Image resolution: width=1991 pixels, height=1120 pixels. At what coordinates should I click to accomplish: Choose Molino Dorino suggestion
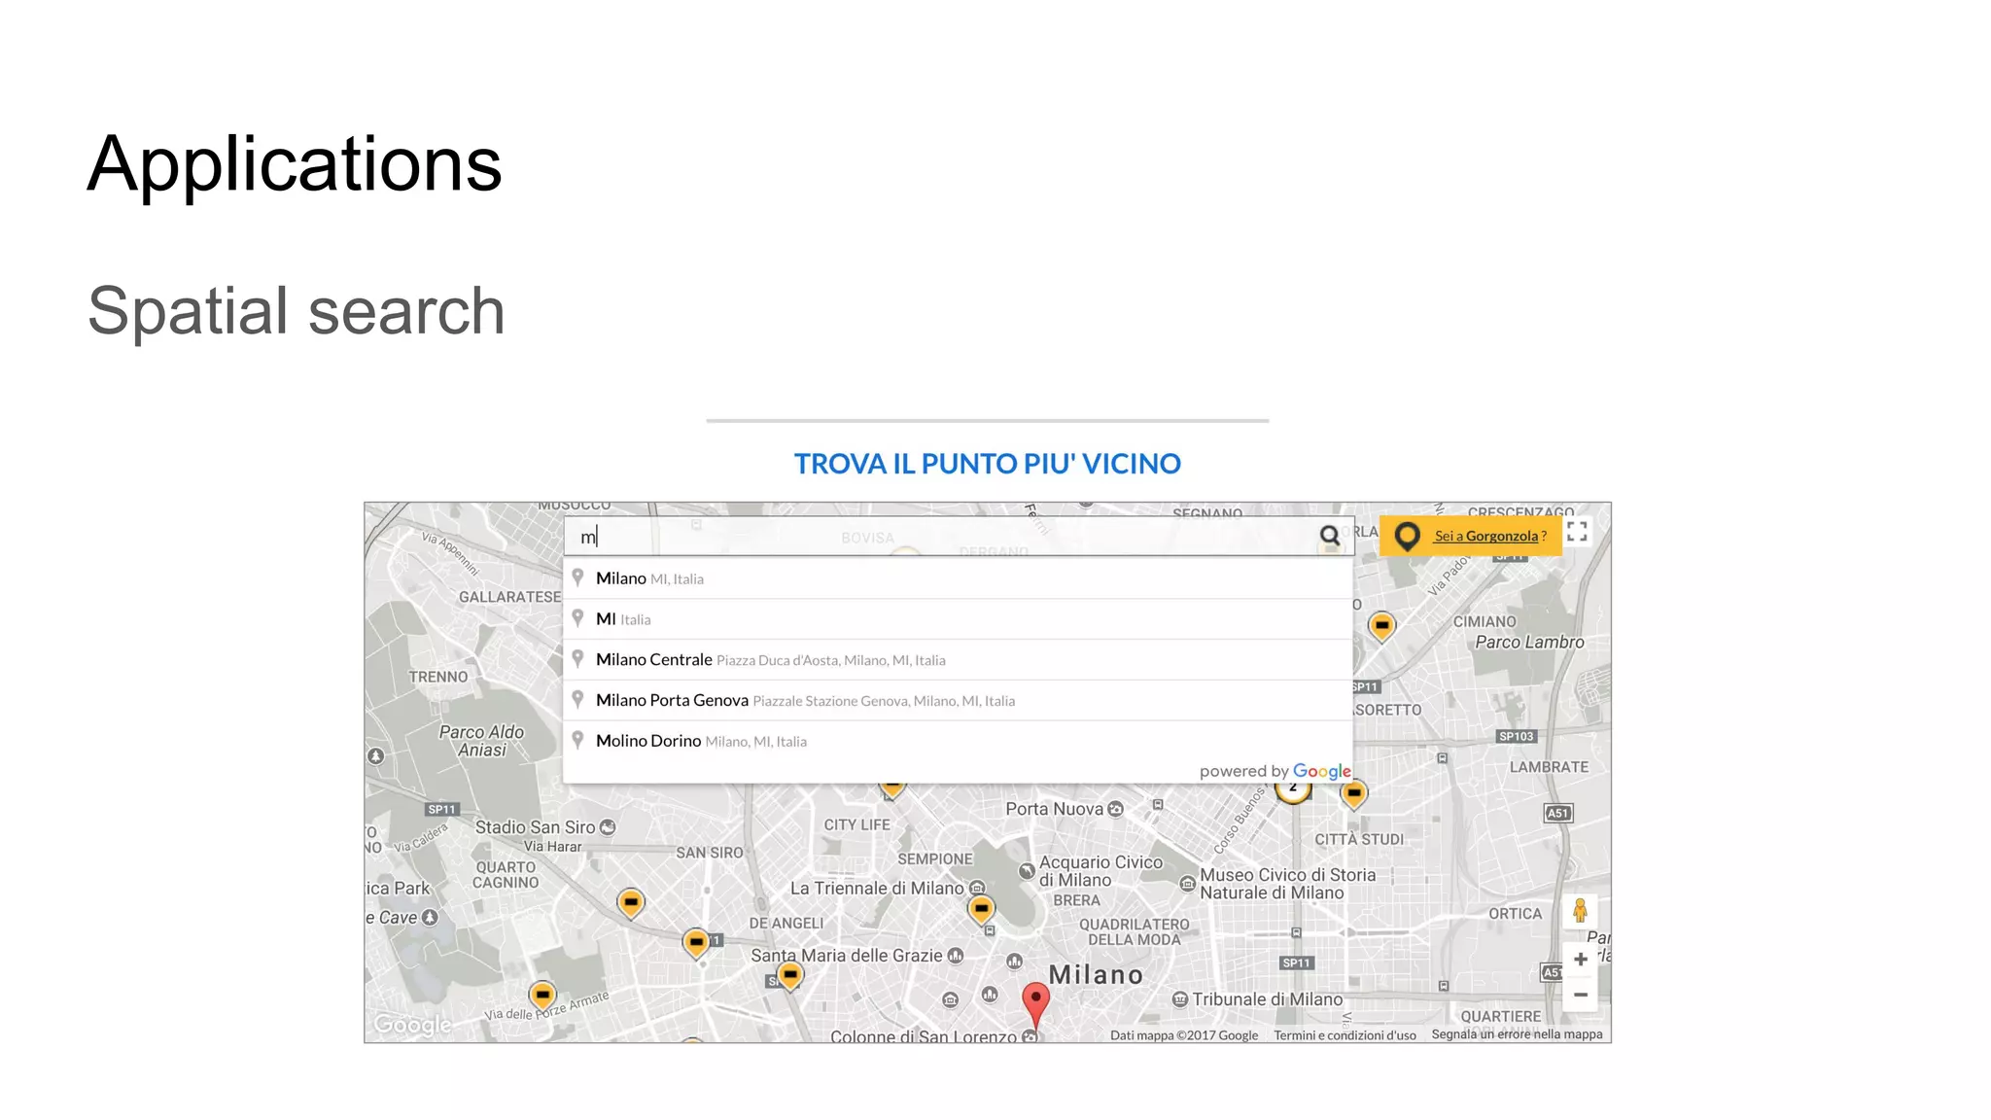click(x=959, y=741)
